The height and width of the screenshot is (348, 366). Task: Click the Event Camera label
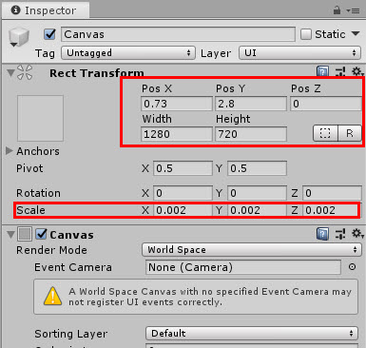point(73,267)
